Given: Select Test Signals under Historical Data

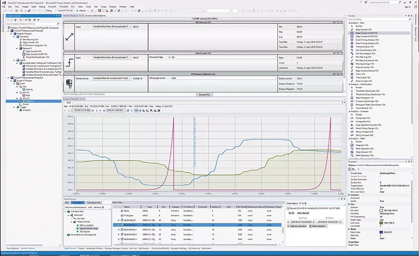Looking at the screenshot, I should (85, 231).
